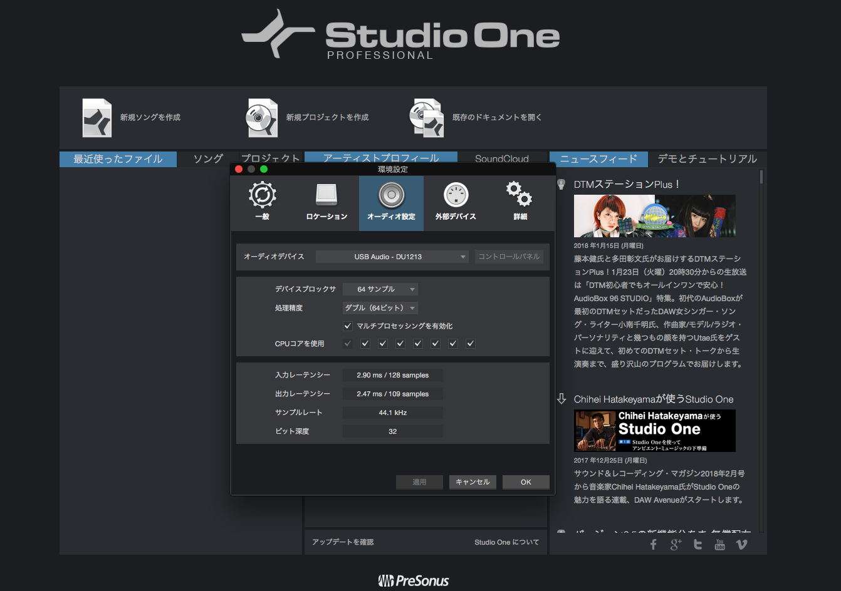Open PreSonus Facebook page icon
Screen dimensions: 841x591
click(x=654, y=544)
